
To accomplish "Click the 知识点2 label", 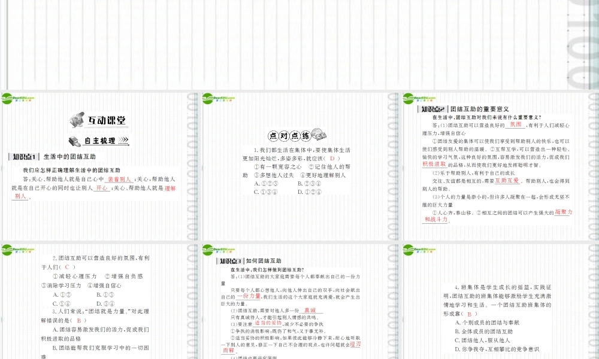I will click(x=433, y=109).
